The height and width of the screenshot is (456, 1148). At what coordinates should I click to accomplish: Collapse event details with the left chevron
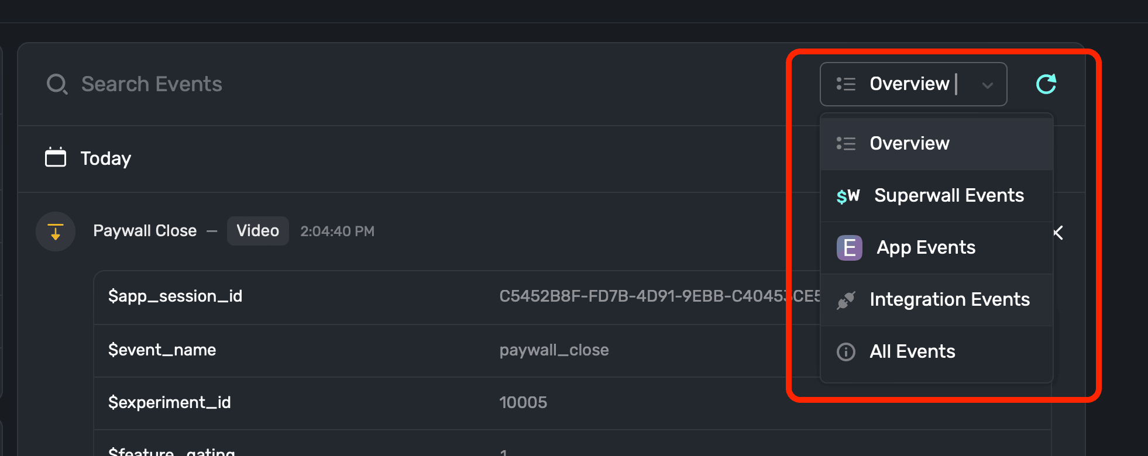coord(1058,233)
